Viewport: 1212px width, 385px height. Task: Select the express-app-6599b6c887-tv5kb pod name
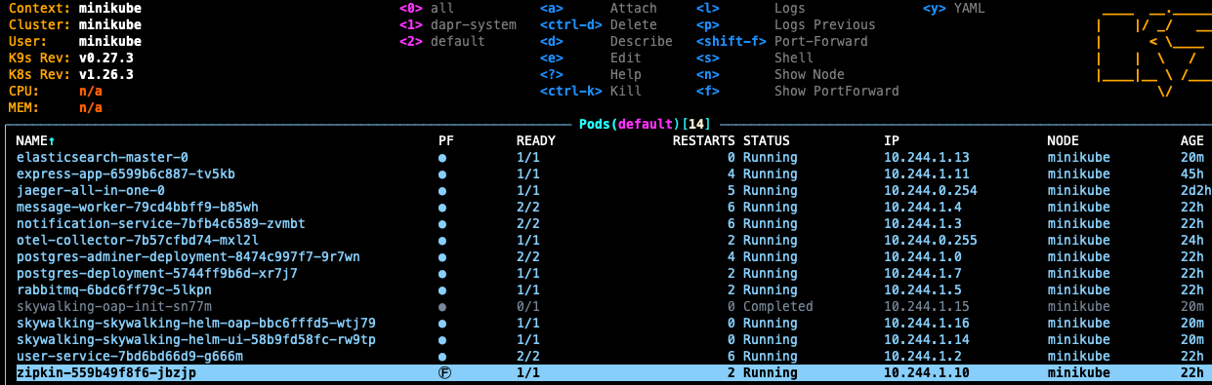[x=126, y=174]
